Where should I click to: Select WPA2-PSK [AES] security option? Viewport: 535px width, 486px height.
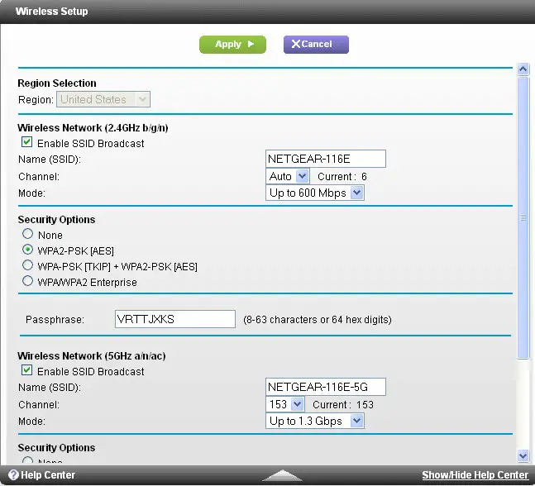[x=28, y=250]
